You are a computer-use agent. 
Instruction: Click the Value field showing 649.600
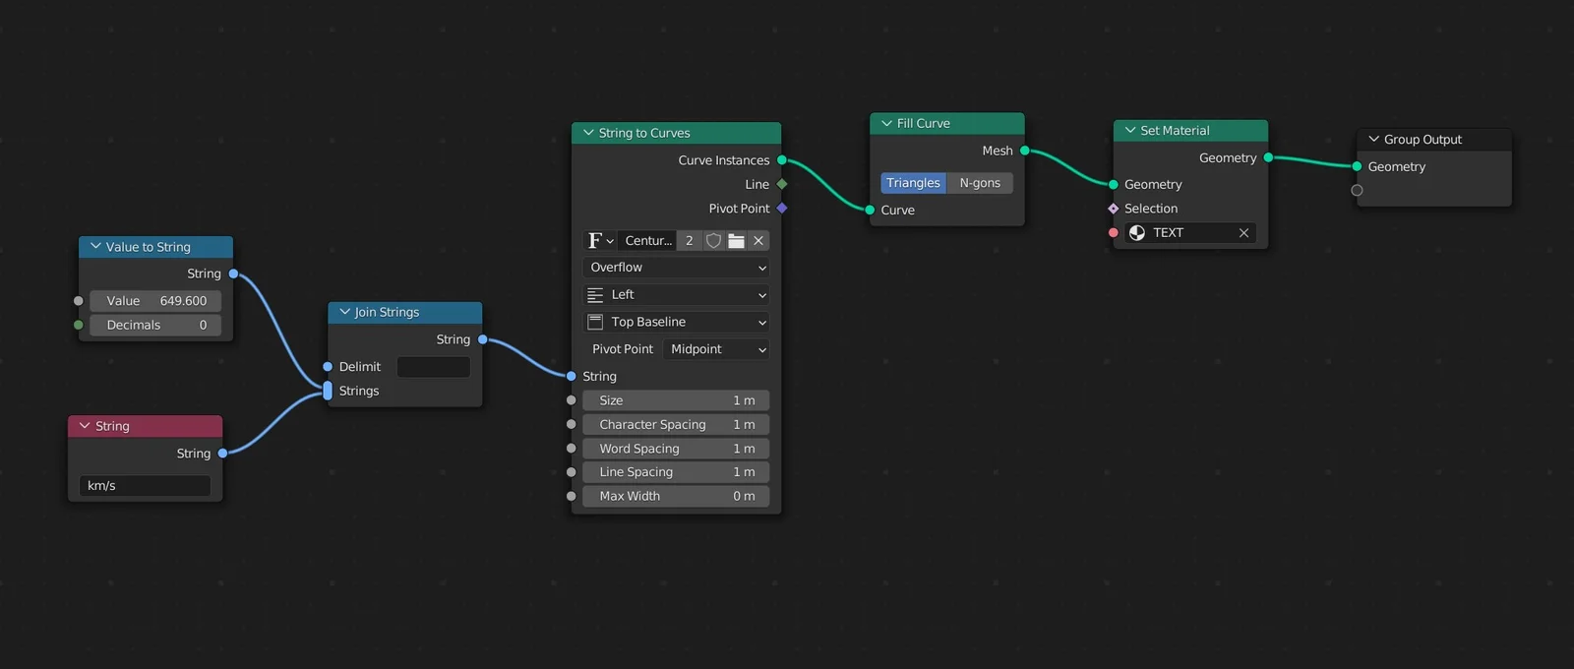155,301
